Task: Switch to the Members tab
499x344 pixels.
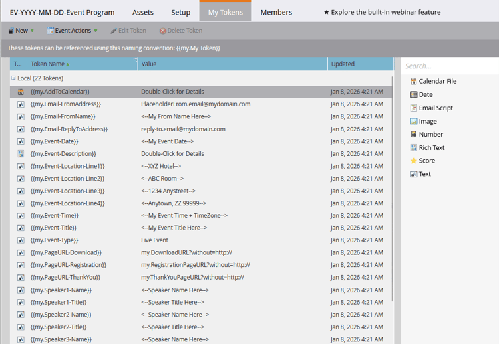Action: [276, 13]
